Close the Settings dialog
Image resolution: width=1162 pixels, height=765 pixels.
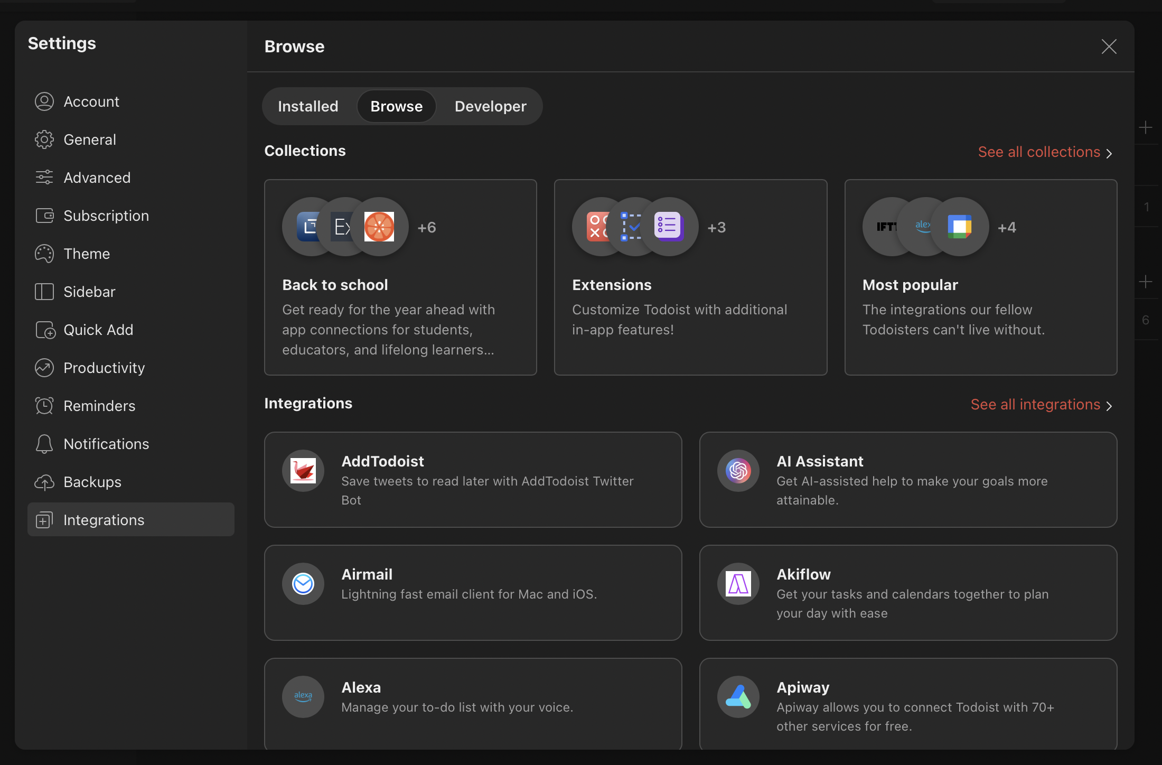point(1109,46)
